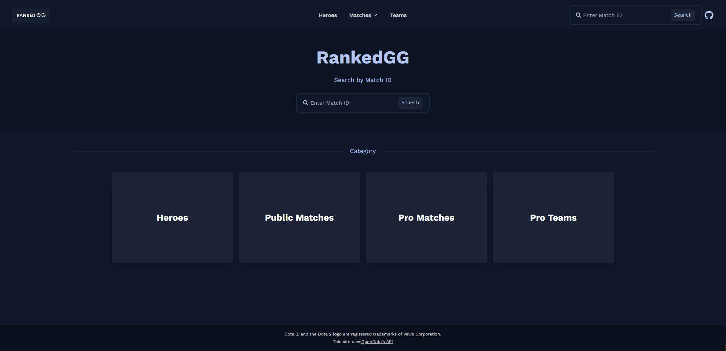Open the Heroes category card
This screenshot has height=351, width=726.
point(172,218)
